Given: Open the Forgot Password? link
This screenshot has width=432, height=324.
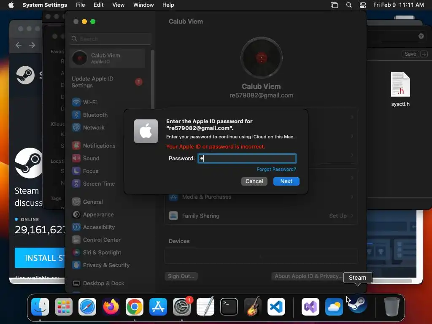Looking at the screenshot, I should 276,169.
